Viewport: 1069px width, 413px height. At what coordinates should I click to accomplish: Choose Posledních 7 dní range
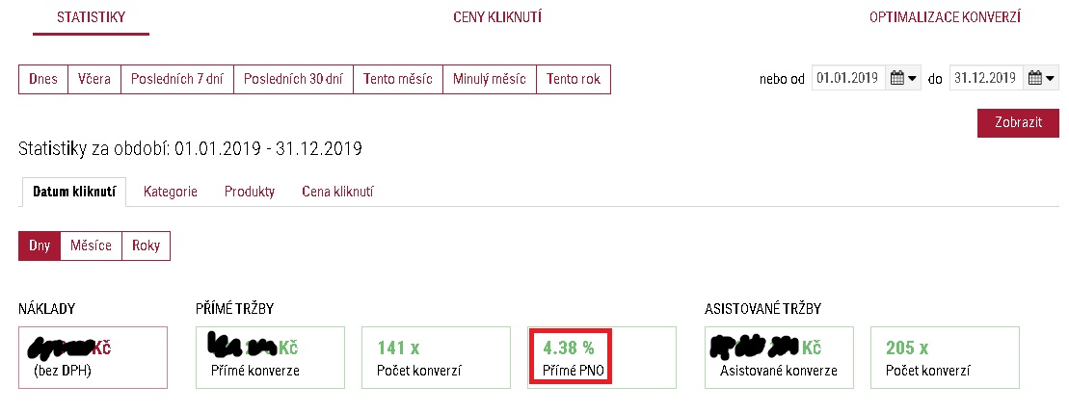[x=177, y=79]
